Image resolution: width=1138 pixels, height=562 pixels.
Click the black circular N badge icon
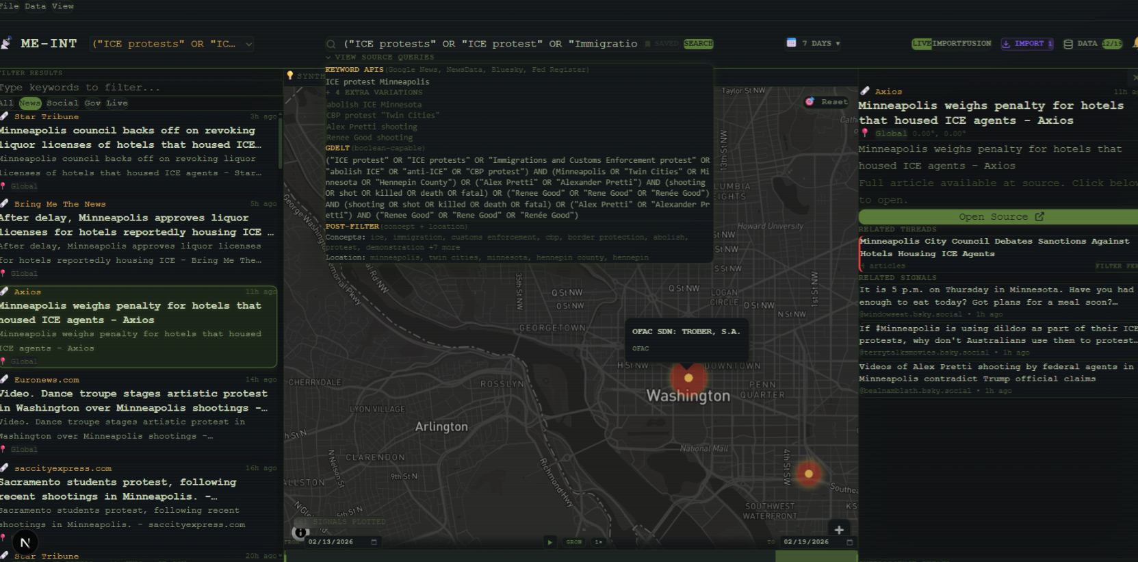point(25,544)
